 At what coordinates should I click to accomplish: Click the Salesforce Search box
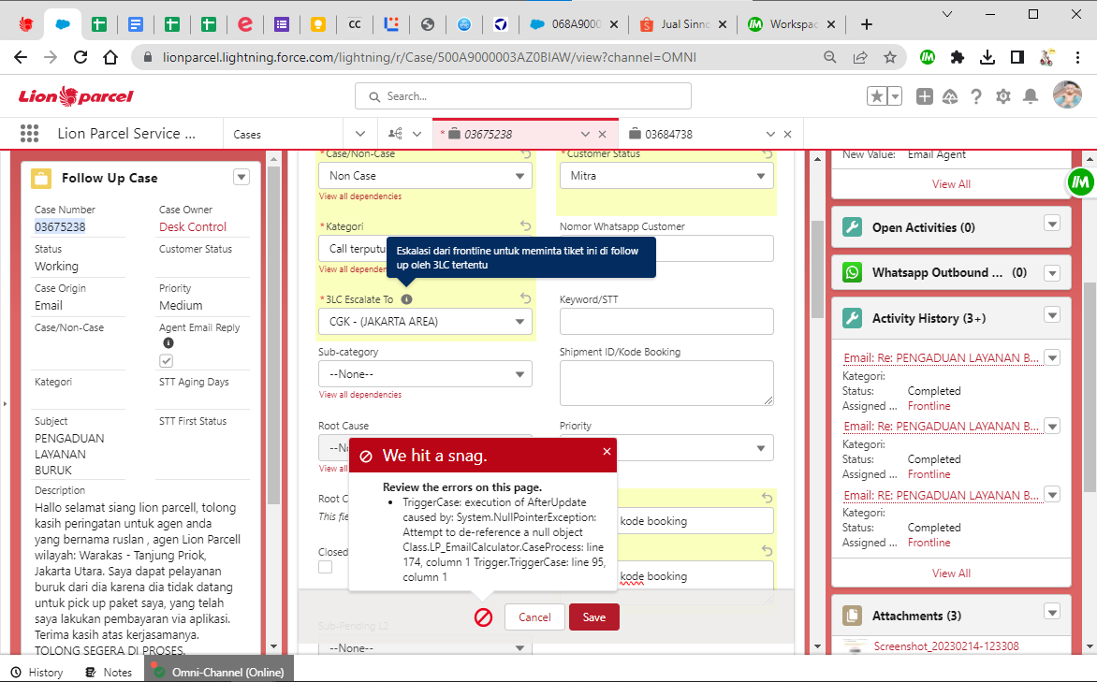point(522,95)
